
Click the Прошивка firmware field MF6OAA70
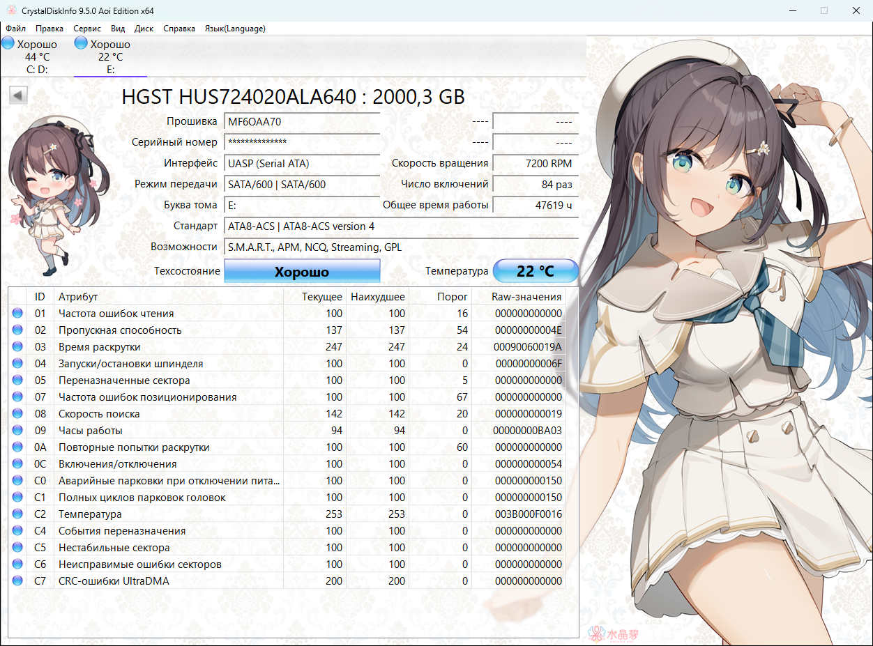click(x=301, y=121)
